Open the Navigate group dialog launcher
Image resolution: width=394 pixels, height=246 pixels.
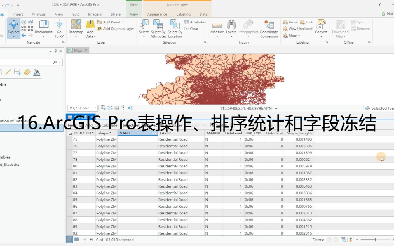point(63,42)
